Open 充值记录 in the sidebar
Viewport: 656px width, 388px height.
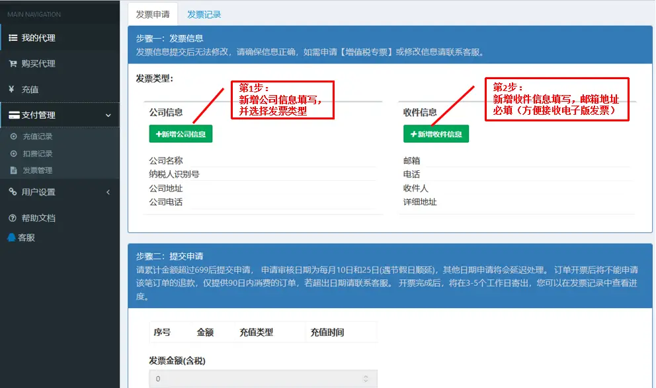click(x=38, y=137)
